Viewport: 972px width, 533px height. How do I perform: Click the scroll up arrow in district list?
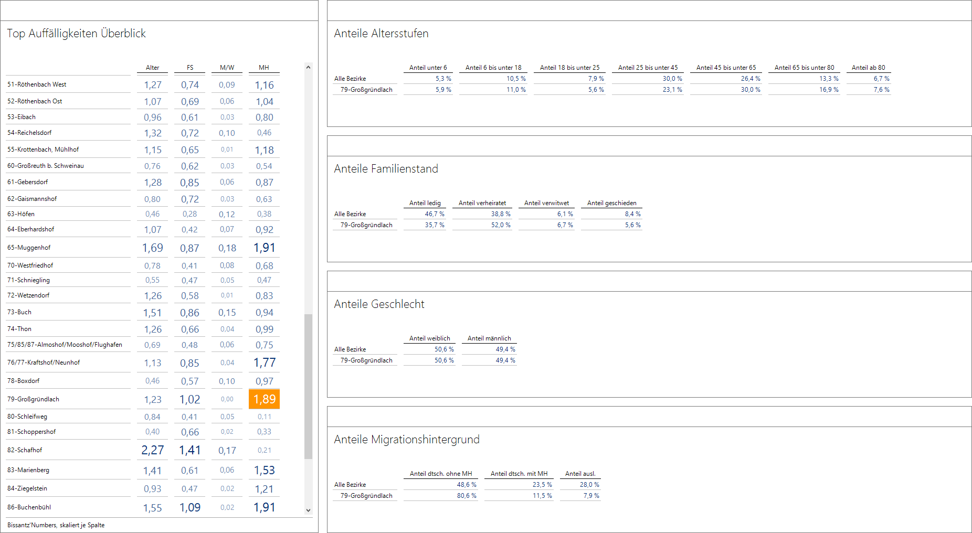[308, 68]
